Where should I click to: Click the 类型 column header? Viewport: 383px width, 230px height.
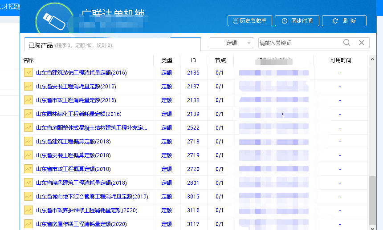click(x=167, y=60)
